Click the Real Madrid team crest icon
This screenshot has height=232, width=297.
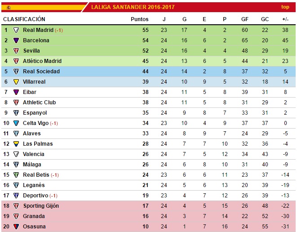click(16, 30)
